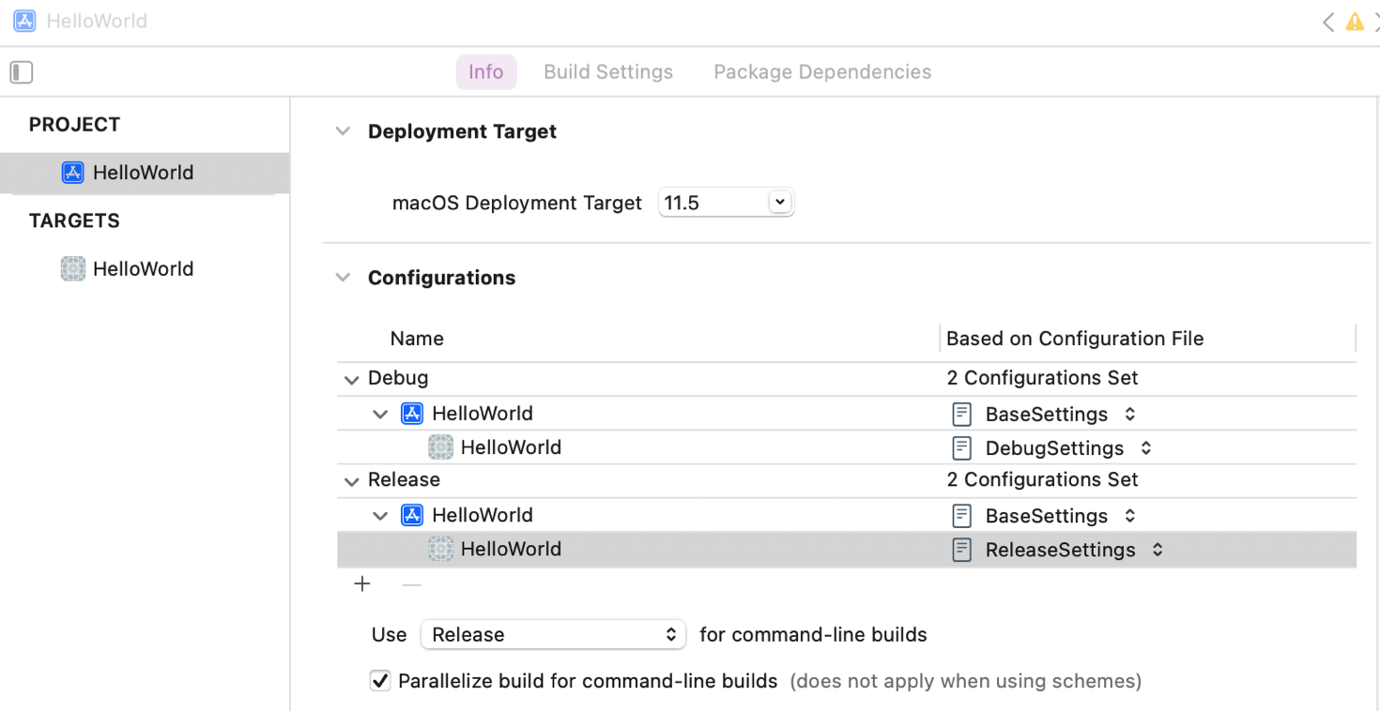Switch to the Build Settings tab
1380x711 pixels.
point(608,72)
